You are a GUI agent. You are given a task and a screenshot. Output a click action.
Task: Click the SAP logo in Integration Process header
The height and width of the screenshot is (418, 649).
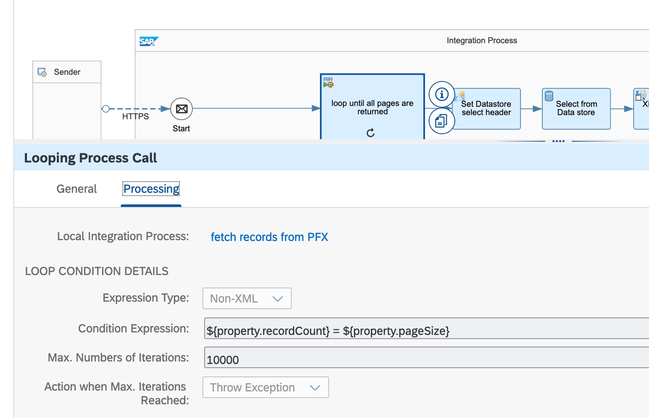pos(149,41)
